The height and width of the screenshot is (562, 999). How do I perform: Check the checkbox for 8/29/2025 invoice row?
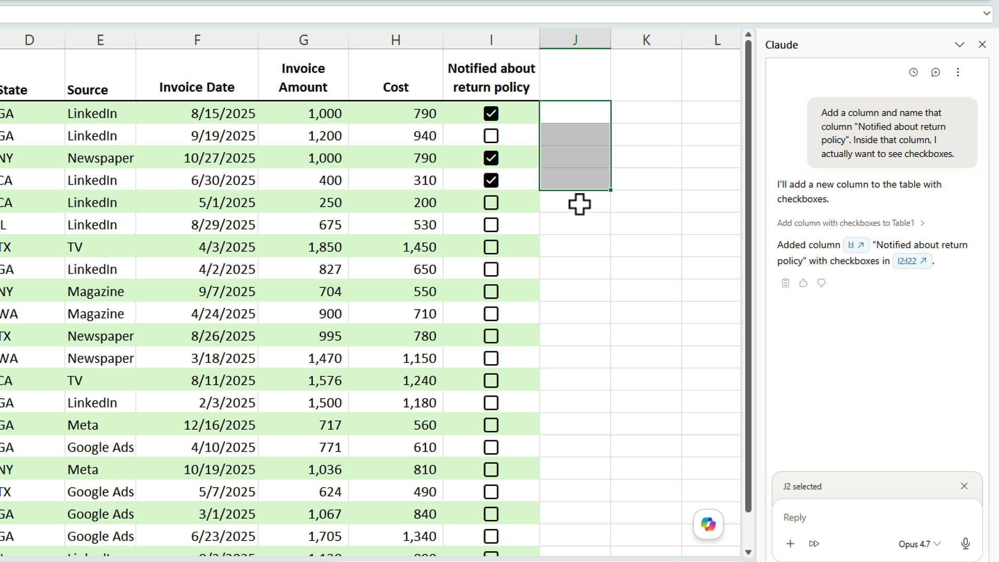[x=491, y=225]
